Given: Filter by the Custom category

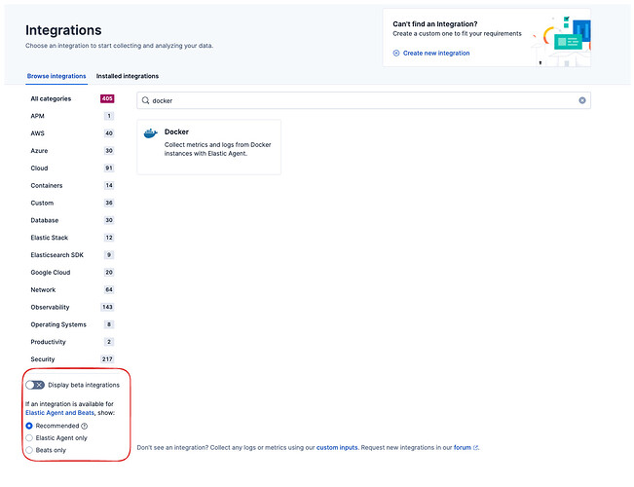Looking at the screenshot, I should tap(72, 203).
